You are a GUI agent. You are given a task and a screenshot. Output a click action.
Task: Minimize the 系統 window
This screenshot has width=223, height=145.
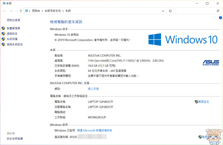(x=197, y=3)
